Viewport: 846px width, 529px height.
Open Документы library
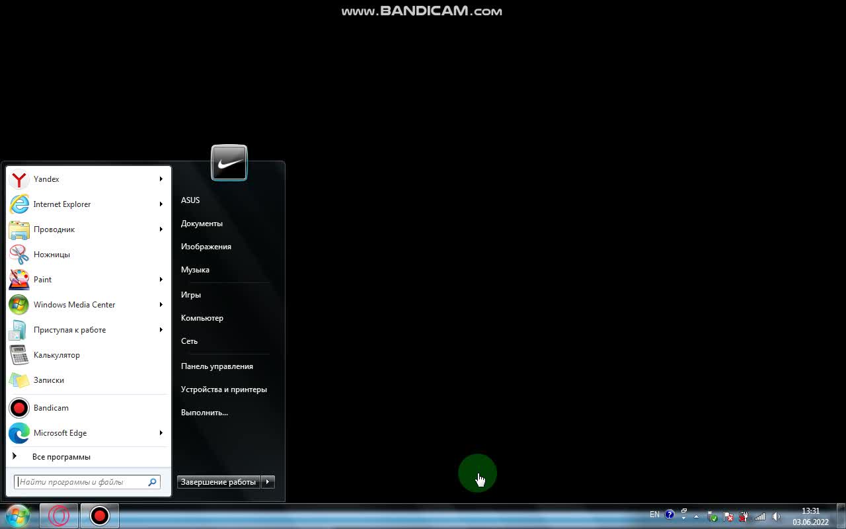(x=202, y=224)
